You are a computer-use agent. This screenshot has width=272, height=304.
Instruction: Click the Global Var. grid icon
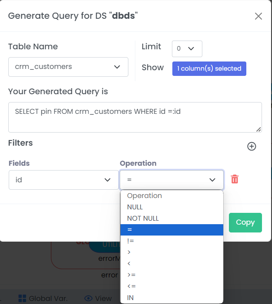click(22, 298)
